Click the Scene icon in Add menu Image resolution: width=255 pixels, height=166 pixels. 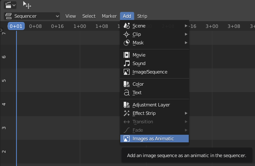pyautogui.click(x=127, y=26)
